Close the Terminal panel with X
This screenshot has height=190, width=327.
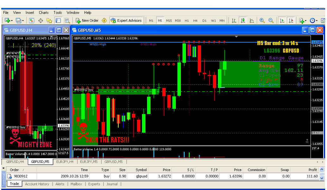[x=3, y=168]
